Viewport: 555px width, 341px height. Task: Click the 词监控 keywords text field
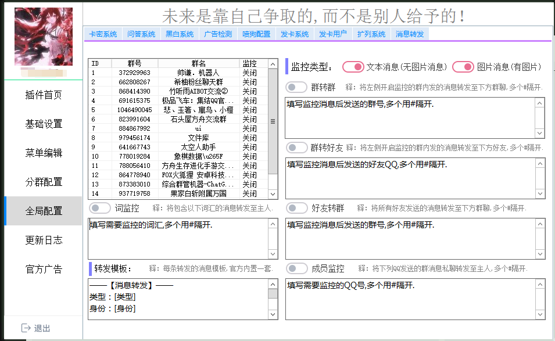pyautogui.click(x=178, y=238)
